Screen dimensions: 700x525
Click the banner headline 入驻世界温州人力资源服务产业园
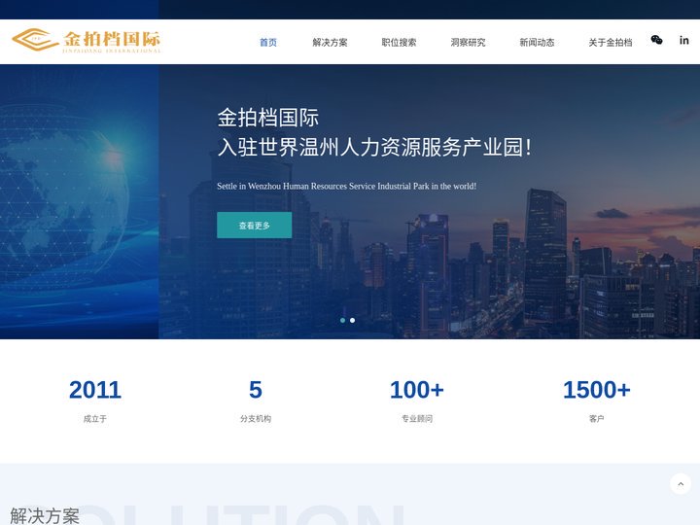coord(374,147)
